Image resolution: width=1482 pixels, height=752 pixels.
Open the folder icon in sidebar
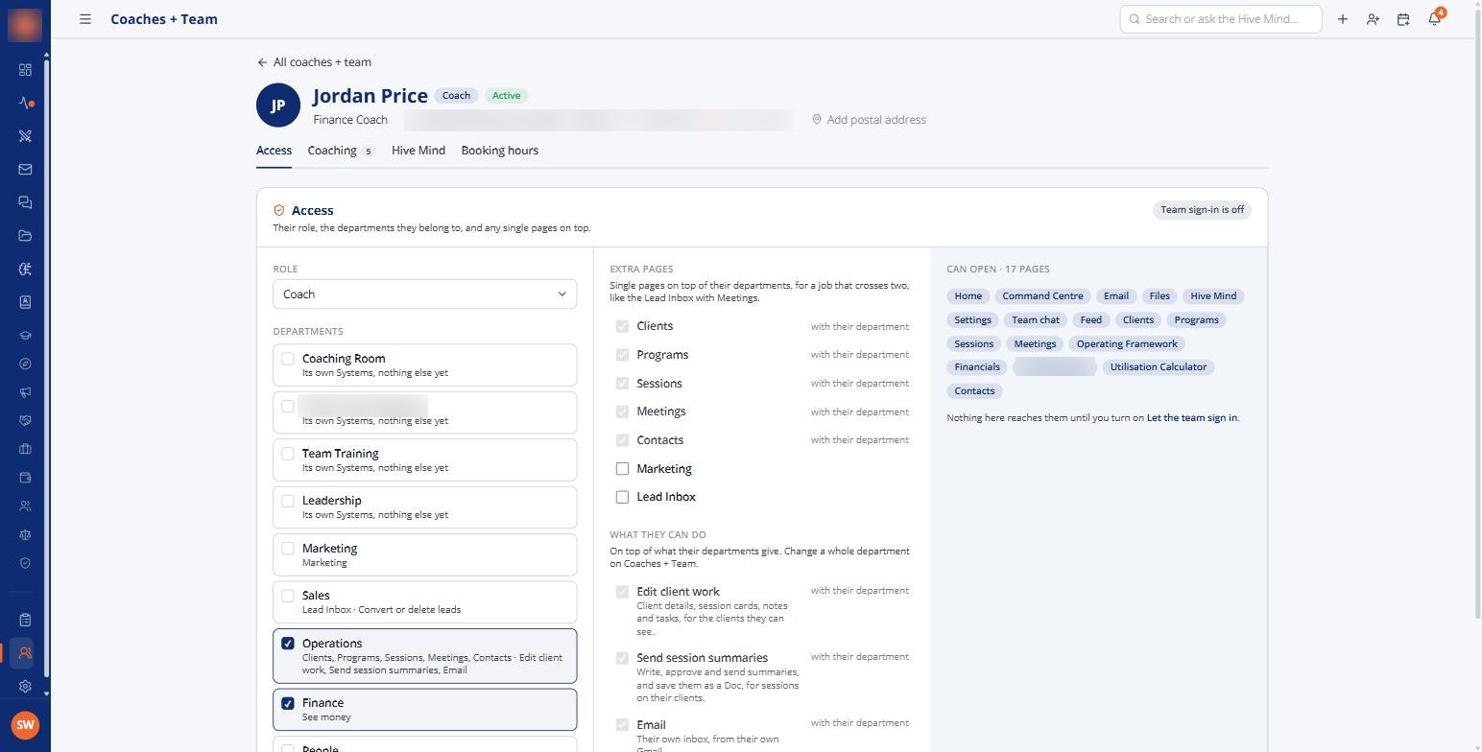(x=25, y=236)
